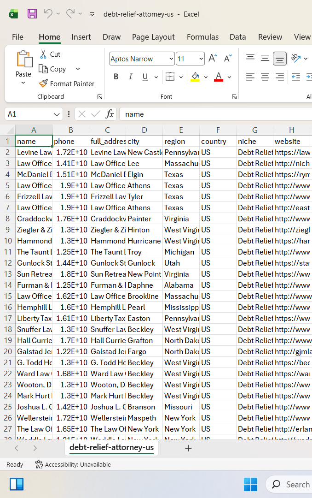The width and height of the screenshot is (312, 498).
Task: Apply cell borders
Action: [x=170, y=77]
